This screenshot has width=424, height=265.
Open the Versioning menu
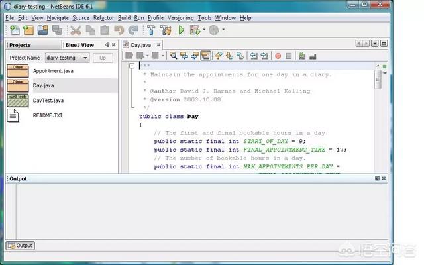(x=181, y=18)
